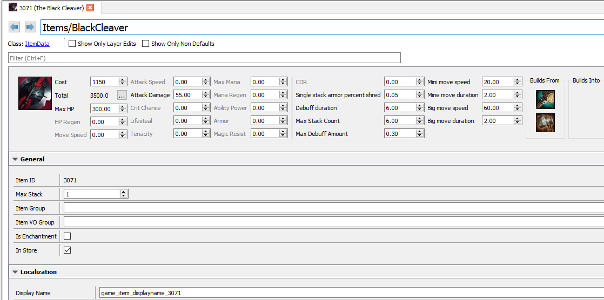This screenshot has height=300, width=604.
Task: Enable Show Only Non Defaults checkbox
Action: (x=145, y=44)
